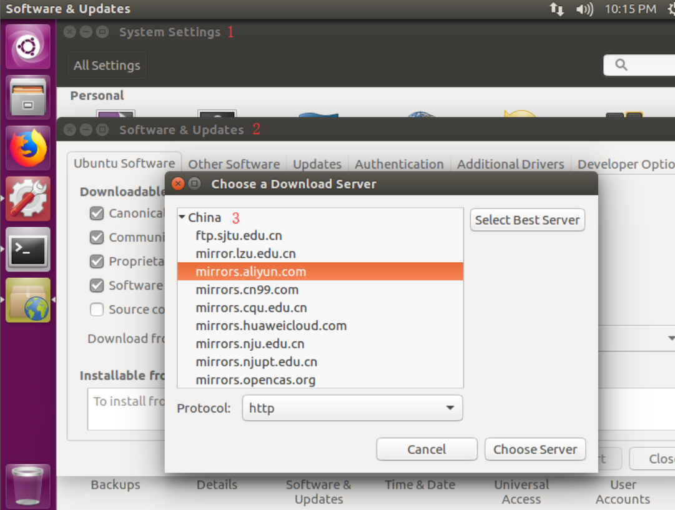Switch to the Other Software tab
The width and height of the screenshot is (675, 510).
234,164
